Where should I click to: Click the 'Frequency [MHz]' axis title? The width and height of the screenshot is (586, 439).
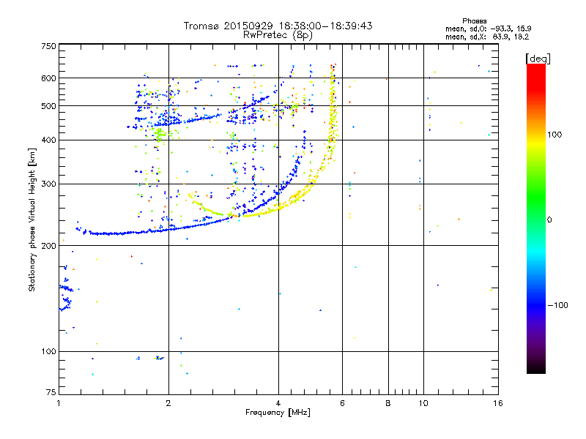(278, 413)
